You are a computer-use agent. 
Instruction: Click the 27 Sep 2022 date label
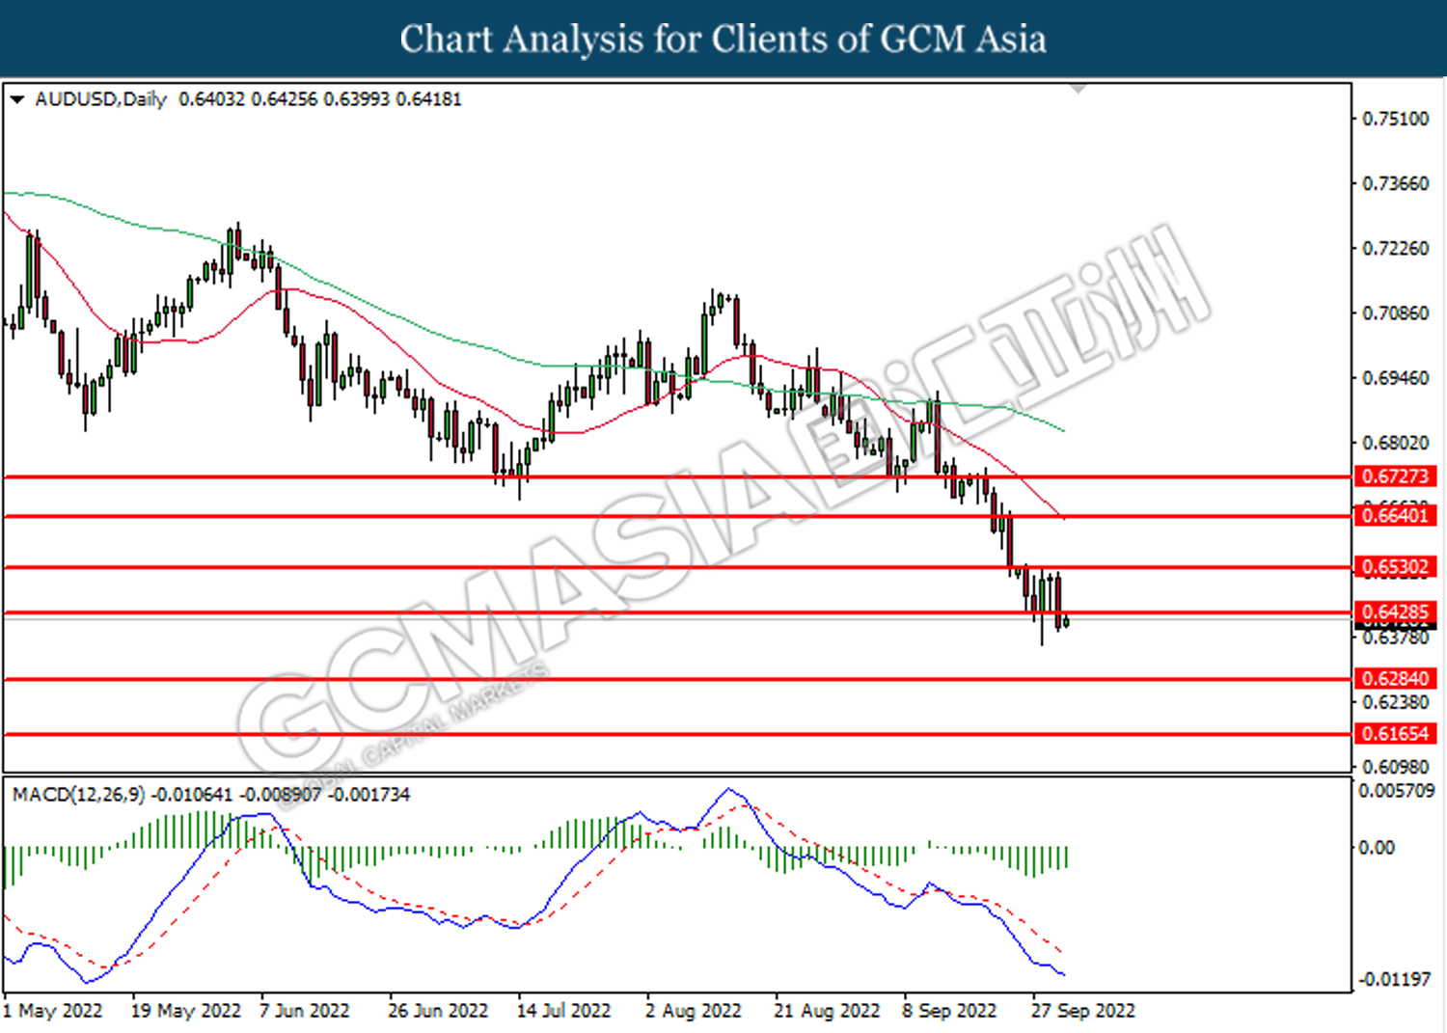click(x=1083, y=1011)
